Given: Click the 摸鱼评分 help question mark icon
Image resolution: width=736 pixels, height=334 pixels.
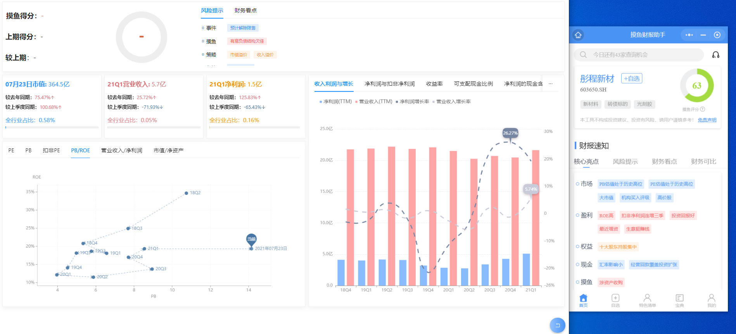Looking at the screenshot, I should click(x=703, y=109).
